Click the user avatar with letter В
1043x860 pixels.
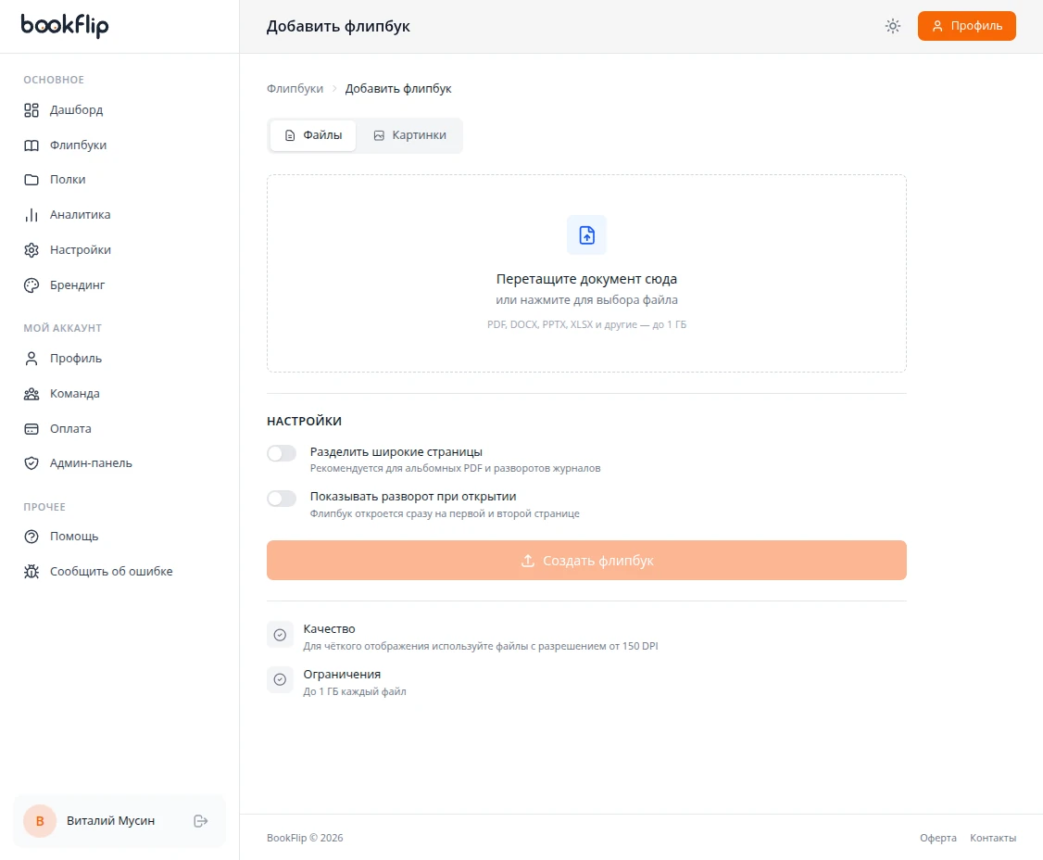(x=40, y=821)
